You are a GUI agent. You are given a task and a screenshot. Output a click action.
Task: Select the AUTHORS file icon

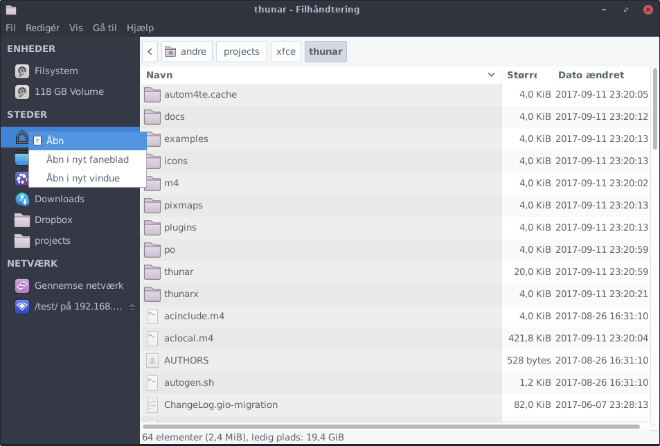[x=152, y=360]
